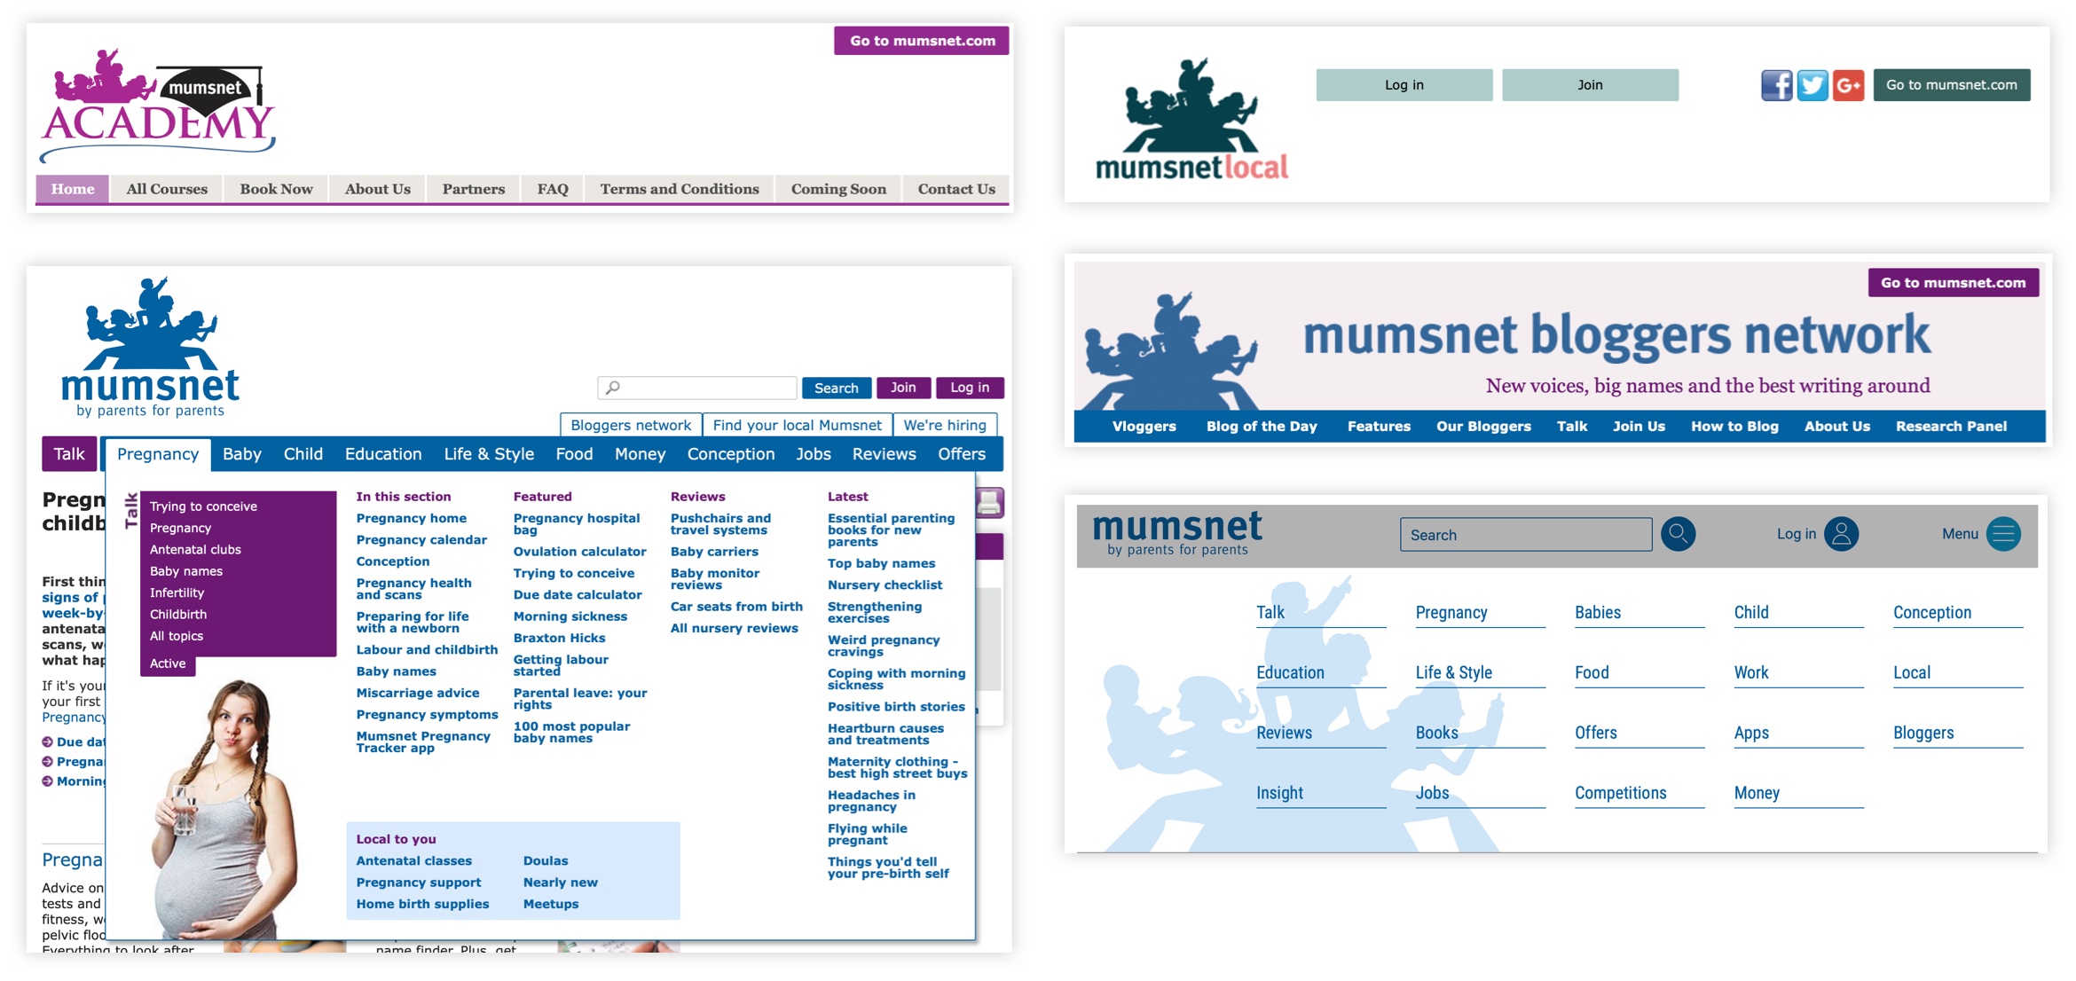
Task: Click the blue Search button
Action: point(836,388)
